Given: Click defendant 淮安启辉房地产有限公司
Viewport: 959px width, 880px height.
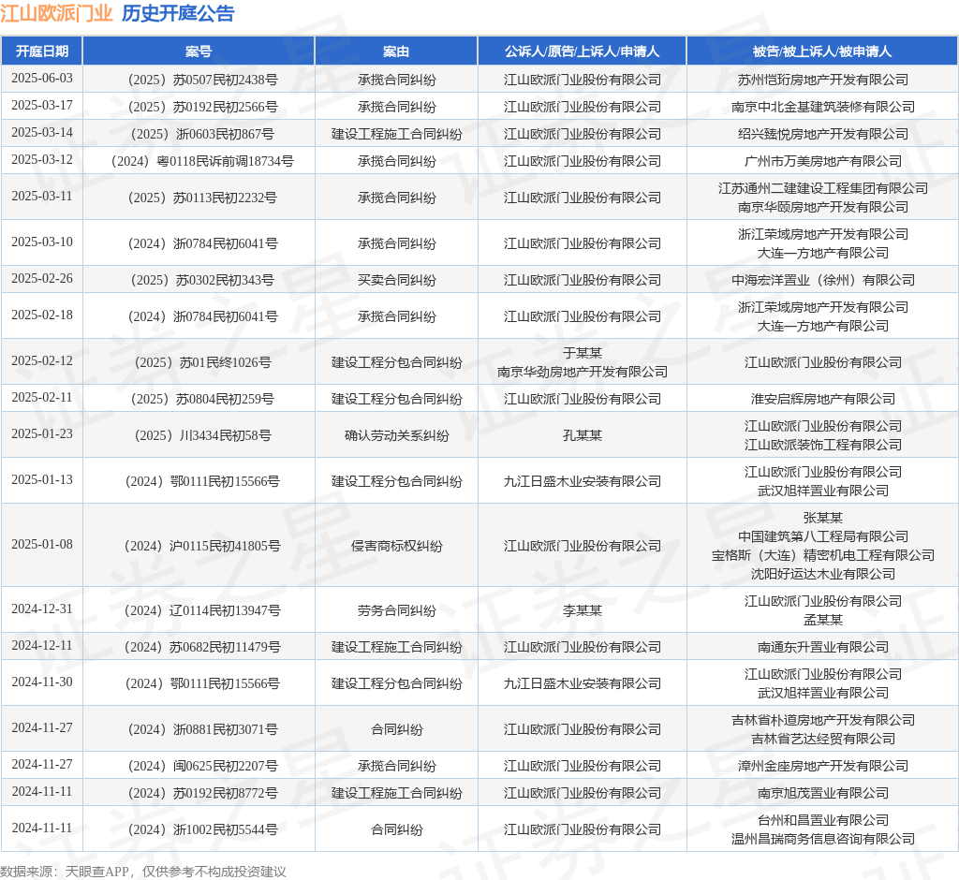Looking at the screenshot, I should pyautogui.click(x=822, y=399).
